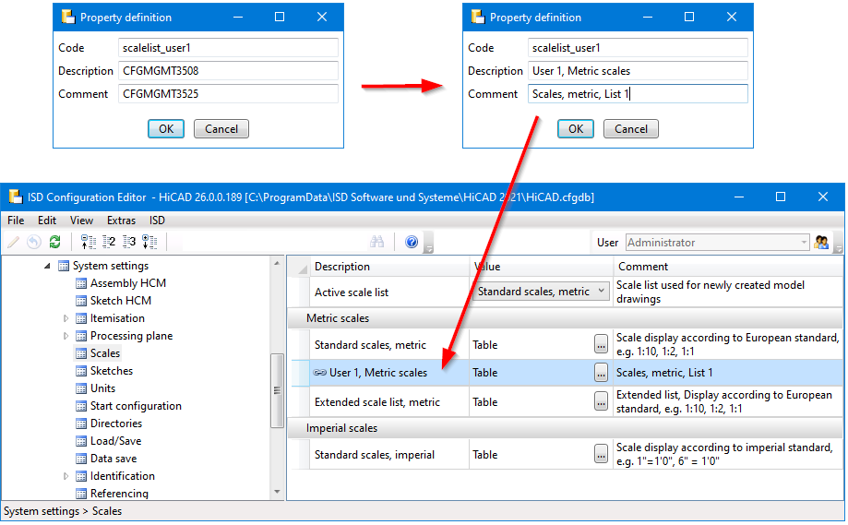Click the Directories table icon
This screenshot has width=848, height=525.
(81, 424)
